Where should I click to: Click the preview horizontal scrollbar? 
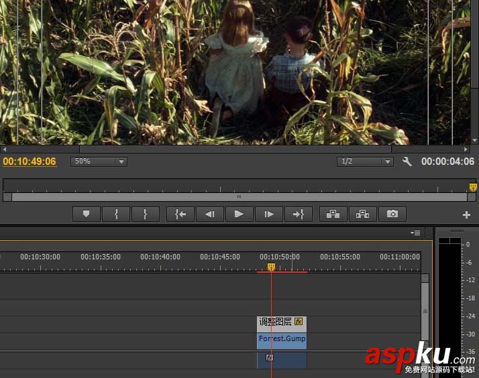point(235,149)
